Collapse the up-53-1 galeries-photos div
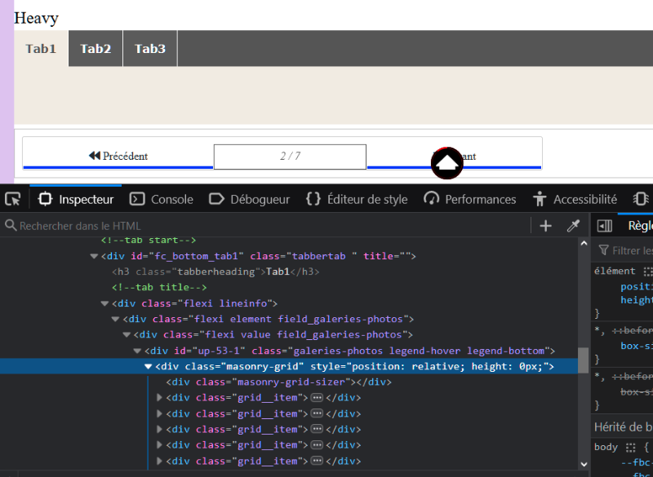 tap(137, 351)
